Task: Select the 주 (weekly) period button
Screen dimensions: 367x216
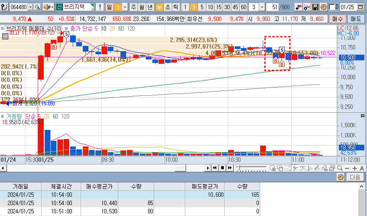Action: (134, 7)
